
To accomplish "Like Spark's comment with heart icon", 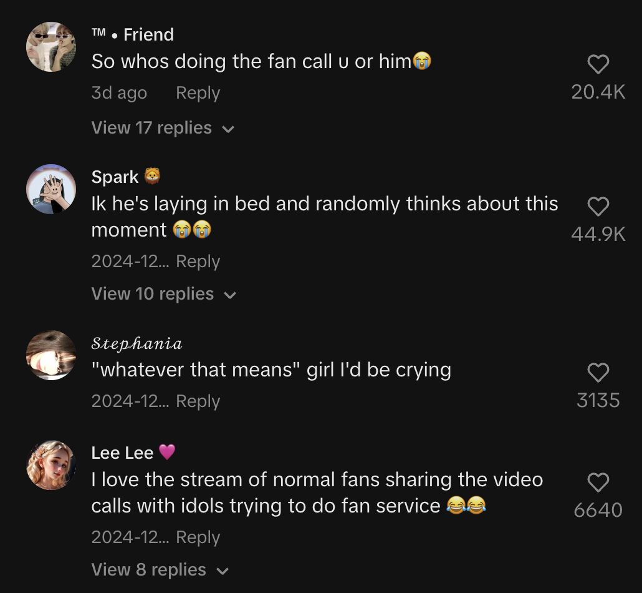I will click(598, 207).
